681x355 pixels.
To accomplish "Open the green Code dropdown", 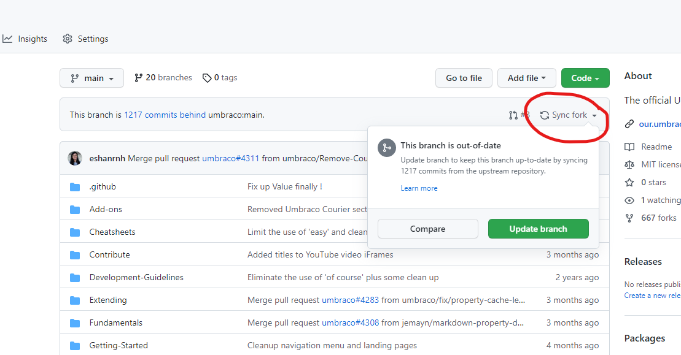I will [585, 78].
